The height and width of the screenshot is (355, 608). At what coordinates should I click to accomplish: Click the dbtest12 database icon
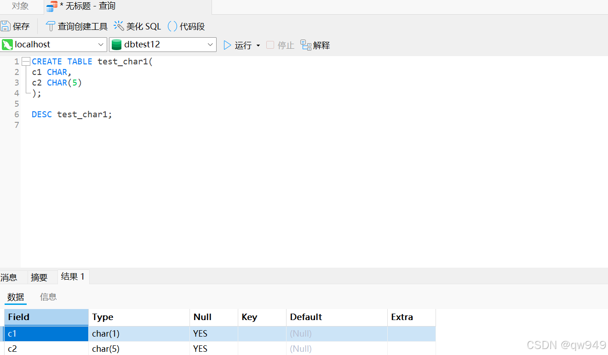coord(116,44)
